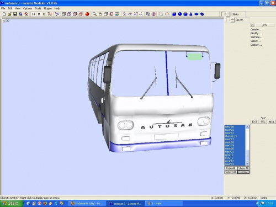The width and height of the screenshot is (276, 207).
Task: Click the Show All button
Action: click(243, 168)
